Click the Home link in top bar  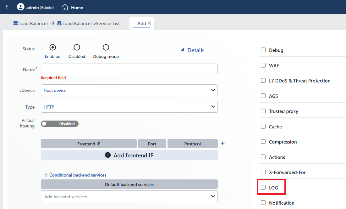pos(77,8)
